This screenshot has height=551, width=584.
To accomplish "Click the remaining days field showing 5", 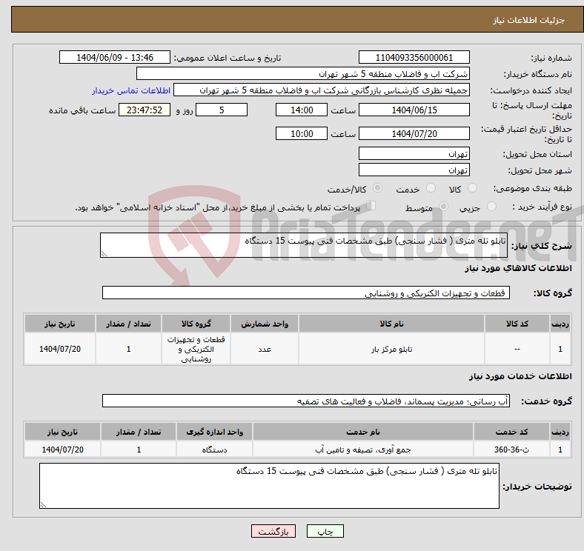I will click(222, 110).
